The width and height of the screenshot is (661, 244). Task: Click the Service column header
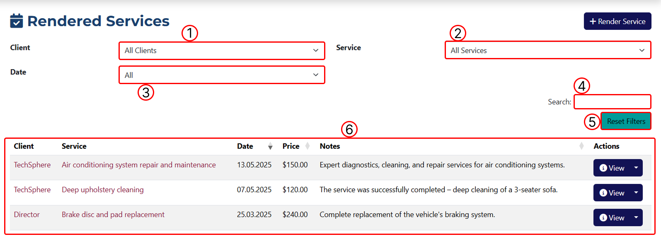74,146
